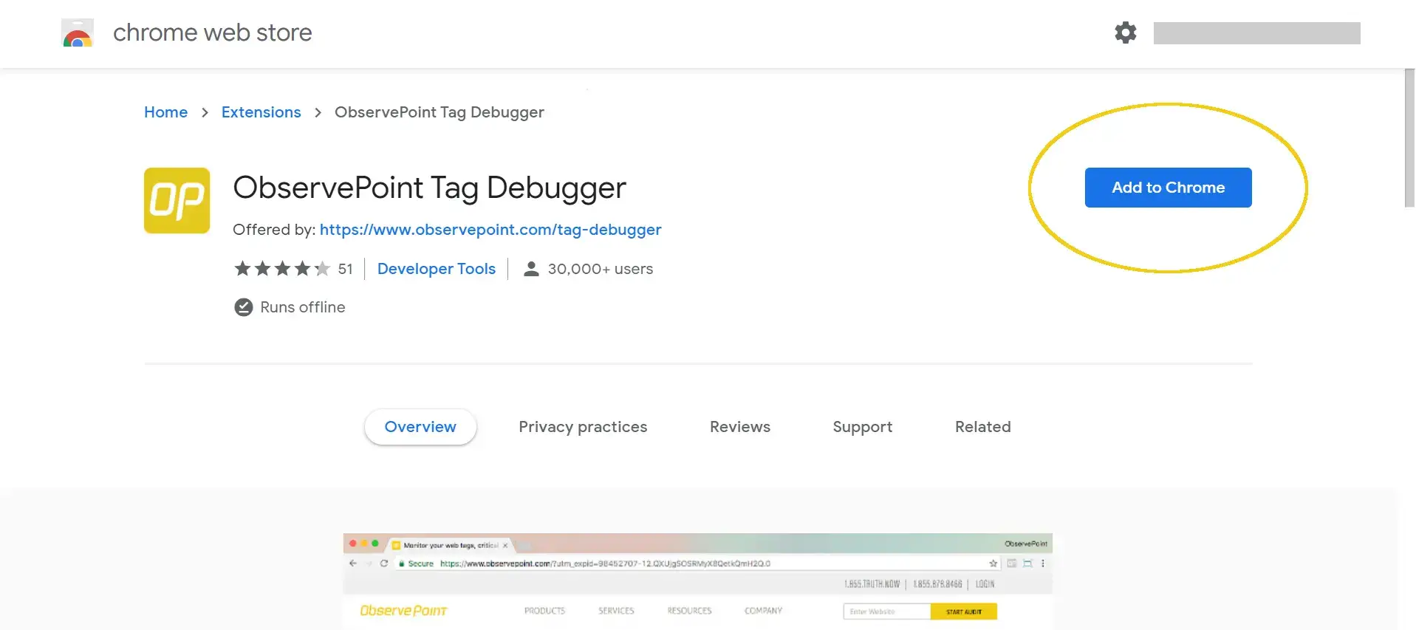
Task: Open the Support tab
Action: pos(862,427)
